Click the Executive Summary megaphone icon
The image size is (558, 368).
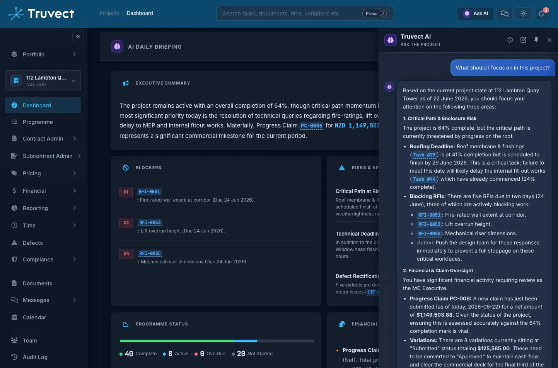(x=126, y=83)
